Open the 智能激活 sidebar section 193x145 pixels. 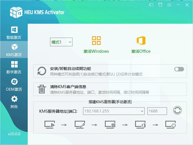(x=14, y=33)
